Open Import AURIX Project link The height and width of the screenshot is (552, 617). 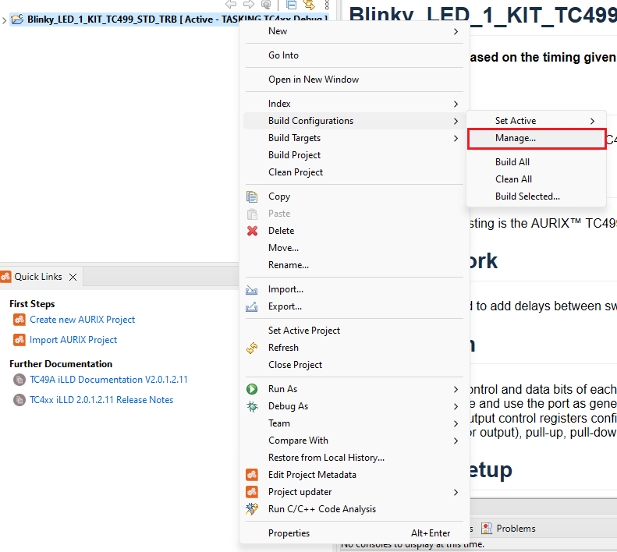click(73, 340)
